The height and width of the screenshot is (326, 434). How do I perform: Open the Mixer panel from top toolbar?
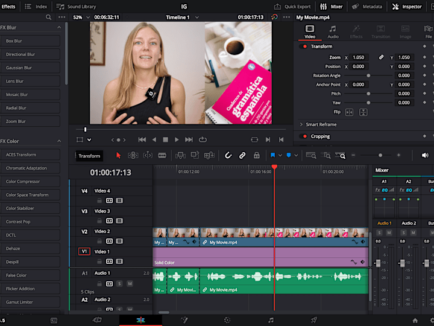click(x=331, y=7)
